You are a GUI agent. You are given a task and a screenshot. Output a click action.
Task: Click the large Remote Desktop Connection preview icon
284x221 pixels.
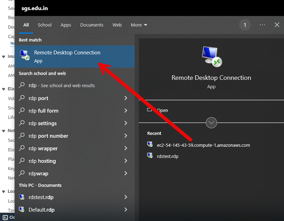pyautogui.click(x=212, y=57)
